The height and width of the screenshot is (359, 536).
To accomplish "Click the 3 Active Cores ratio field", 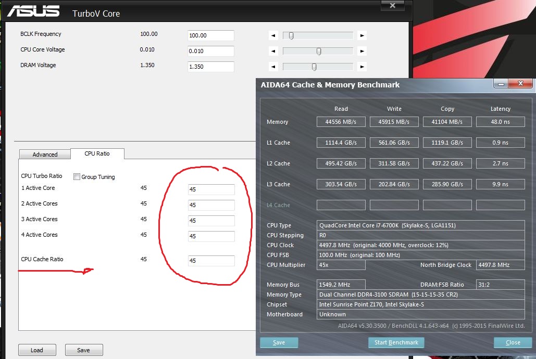I will pos(211,221).
